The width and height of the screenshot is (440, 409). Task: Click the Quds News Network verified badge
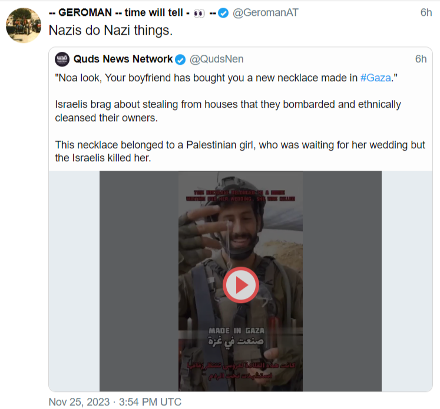[181, 59]
